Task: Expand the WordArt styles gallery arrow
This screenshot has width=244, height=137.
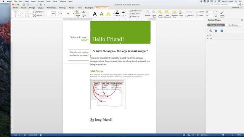Action: pyautogui.click(x=114, y=14)
